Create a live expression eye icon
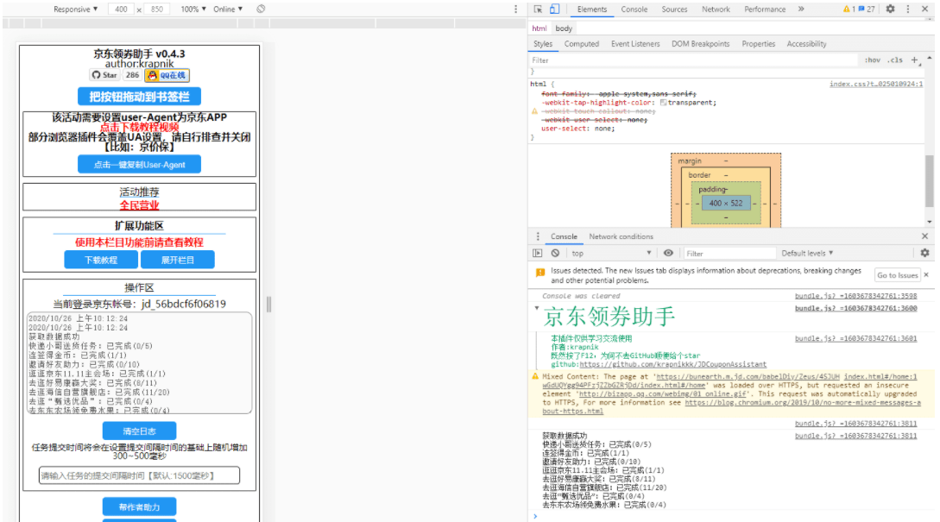 668,253
